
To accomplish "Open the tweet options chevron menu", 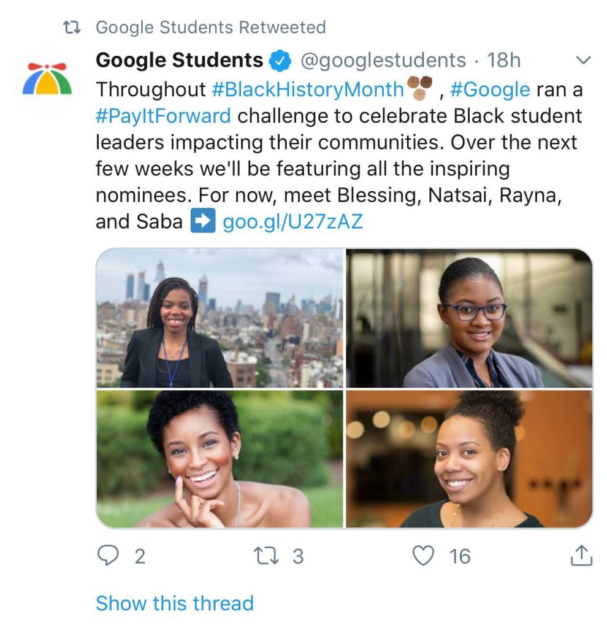I will pyautogui.click(x=584, y=60).
